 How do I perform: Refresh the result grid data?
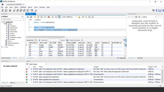tap(39, 40)
